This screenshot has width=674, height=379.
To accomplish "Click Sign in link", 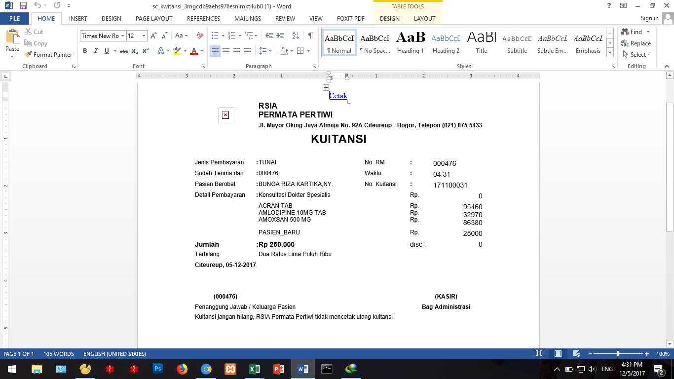I will [x=649, y=18].
